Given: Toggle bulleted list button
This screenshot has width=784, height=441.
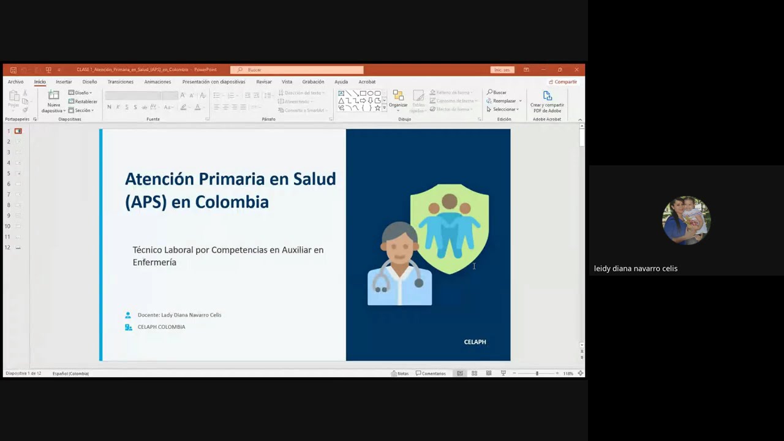Looking at the screenshot, I should (x=217, y=96).
